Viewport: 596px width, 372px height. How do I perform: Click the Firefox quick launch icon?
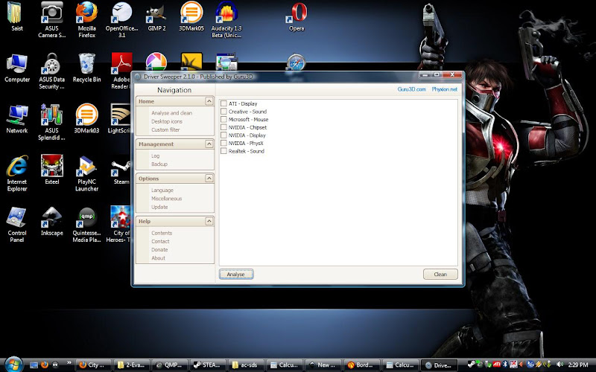pos(45,365)
